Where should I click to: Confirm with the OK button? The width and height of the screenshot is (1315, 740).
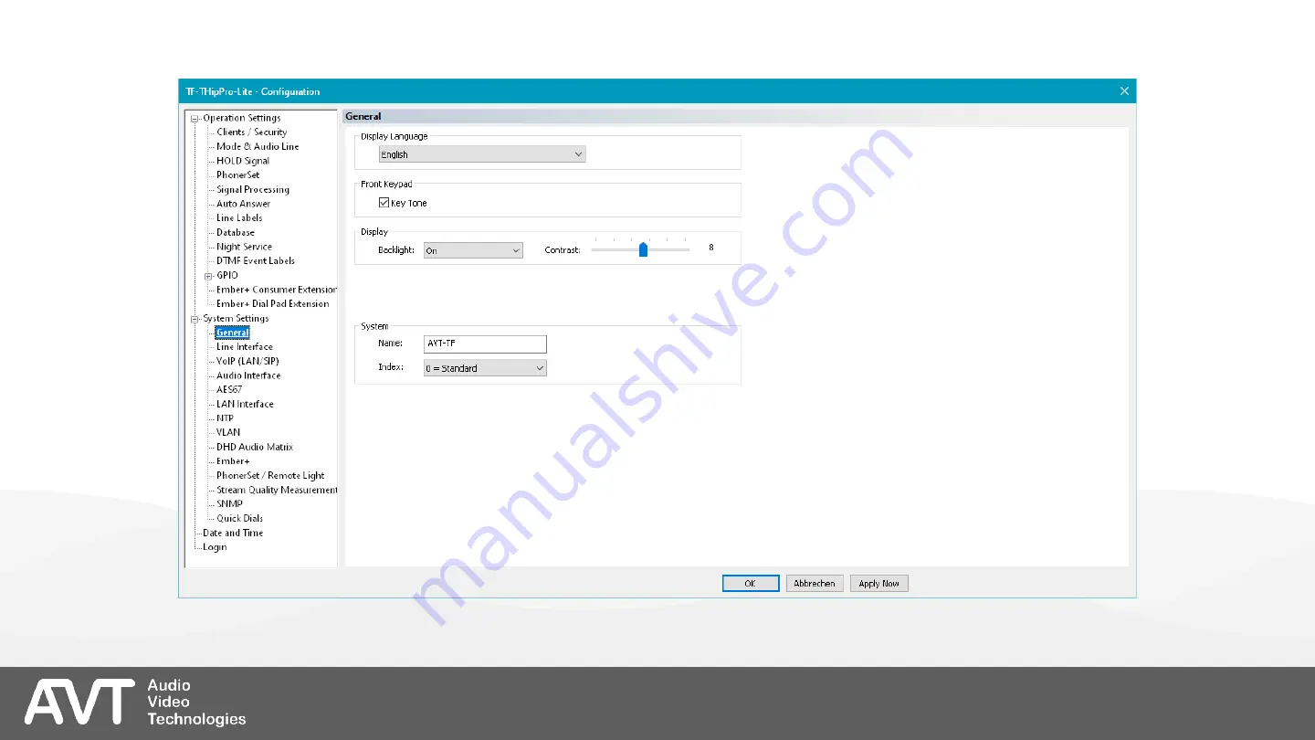pos(751,583)
